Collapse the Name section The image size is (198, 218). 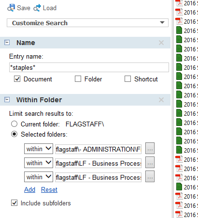pyautogui.click(x=7, y=43)
